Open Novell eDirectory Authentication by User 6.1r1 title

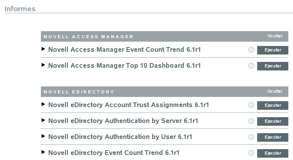120,137
